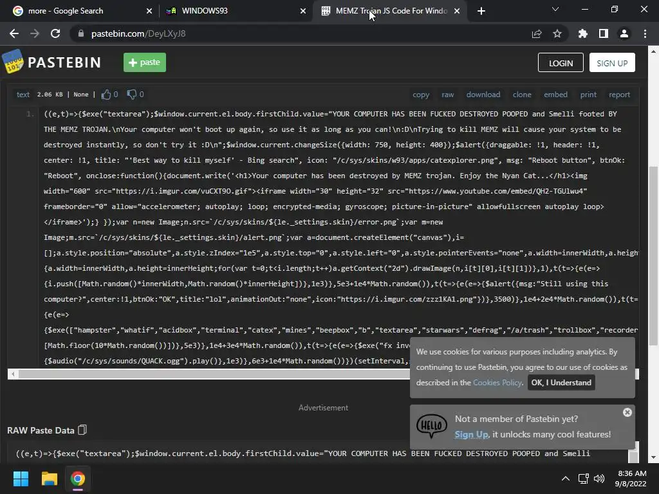Image resolution: width=659 pixels, height=494 pixels.
Task: Click the volume speaker tray icon
Action: coord(599,479)
